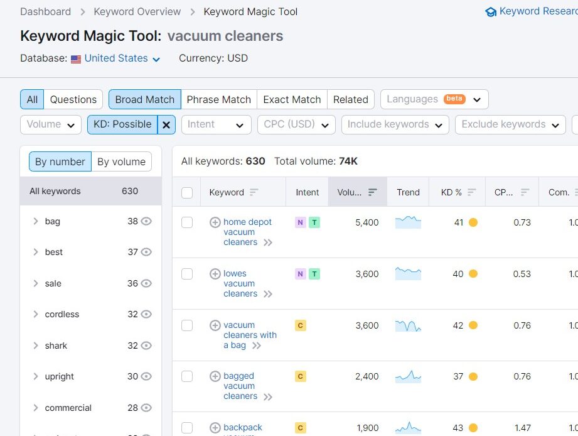Click orange KD dot for home depot row
Viewport: 578px width, 436px height.
[473, 222]
